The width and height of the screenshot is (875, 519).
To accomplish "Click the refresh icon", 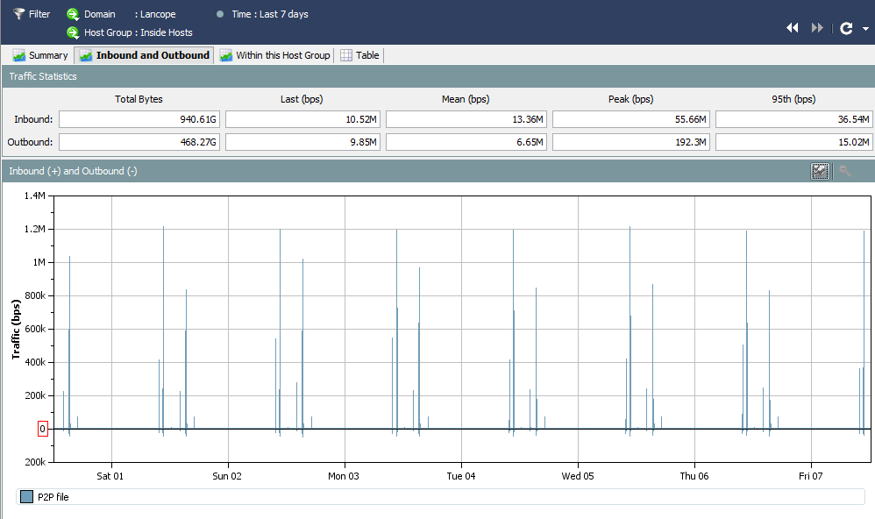I will pos(846,28).
